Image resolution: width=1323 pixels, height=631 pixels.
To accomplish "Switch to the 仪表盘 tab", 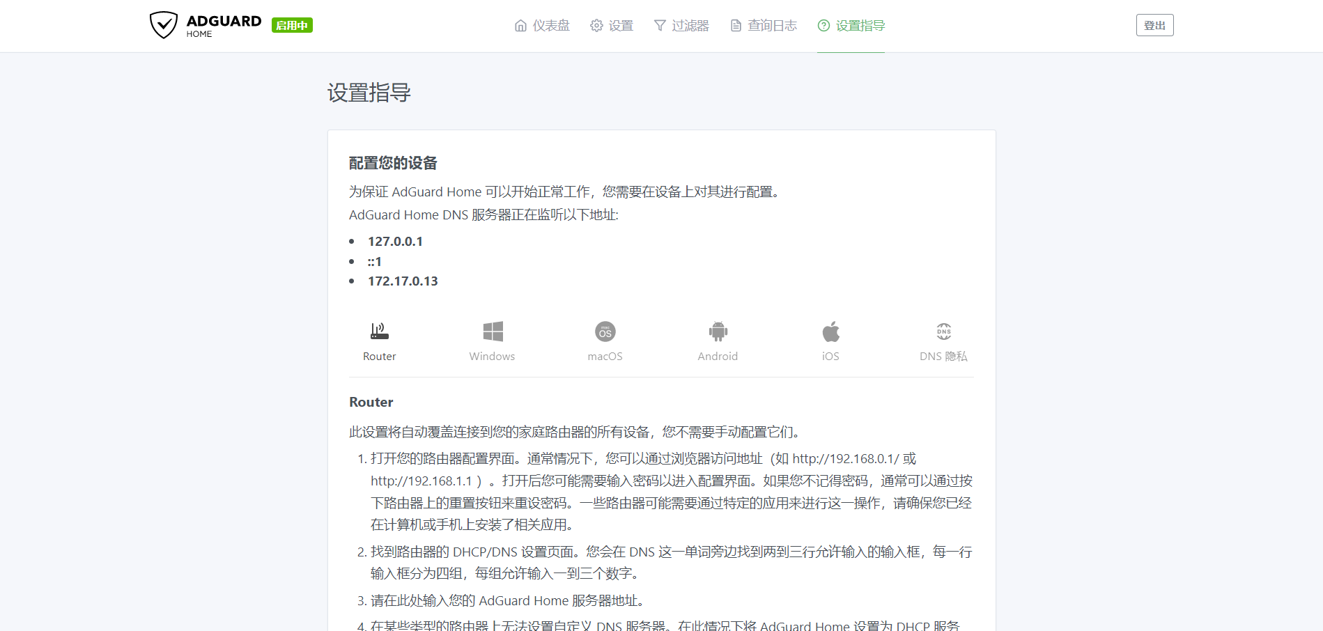I will 550,25.
